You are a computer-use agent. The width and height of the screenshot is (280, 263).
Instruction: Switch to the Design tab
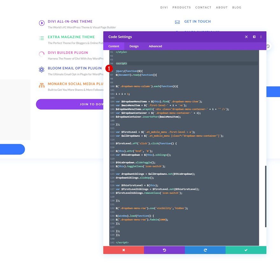point(134,46)
